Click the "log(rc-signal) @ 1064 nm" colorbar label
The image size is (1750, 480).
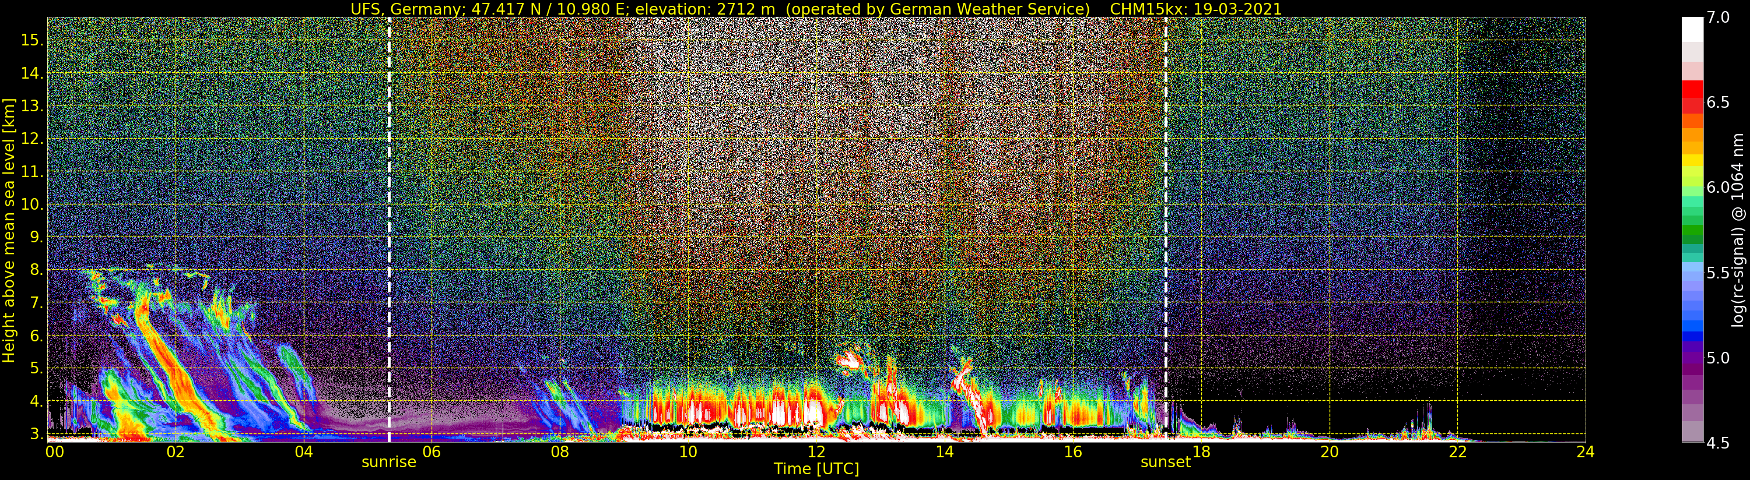[x=1737, y=230]
